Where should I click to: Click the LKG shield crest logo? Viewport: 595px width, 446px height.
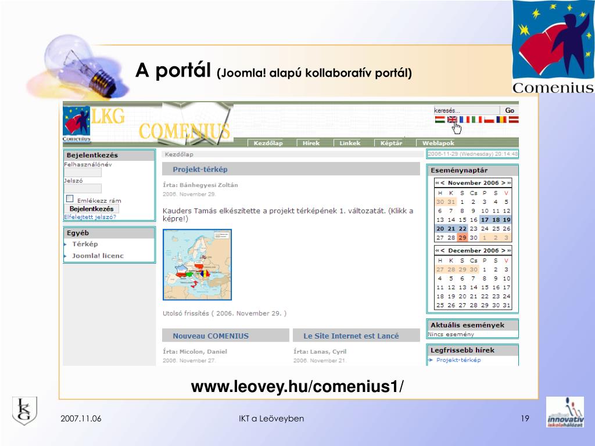[24, 411]
